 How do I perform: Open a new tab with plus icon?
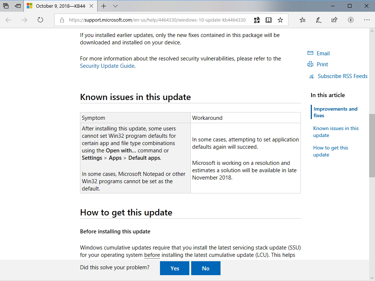(x=103, y=6)
